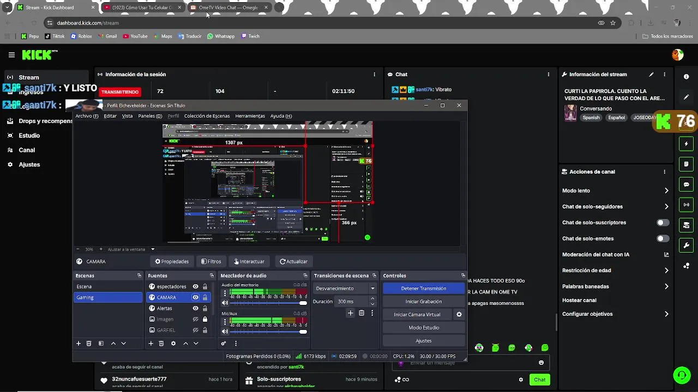Lock the espectadores source

pos(205,286)
